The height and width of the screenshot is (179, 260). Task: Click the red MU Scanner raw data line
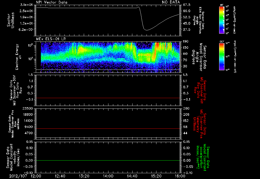pyautogui.click(x=108, y=98)
